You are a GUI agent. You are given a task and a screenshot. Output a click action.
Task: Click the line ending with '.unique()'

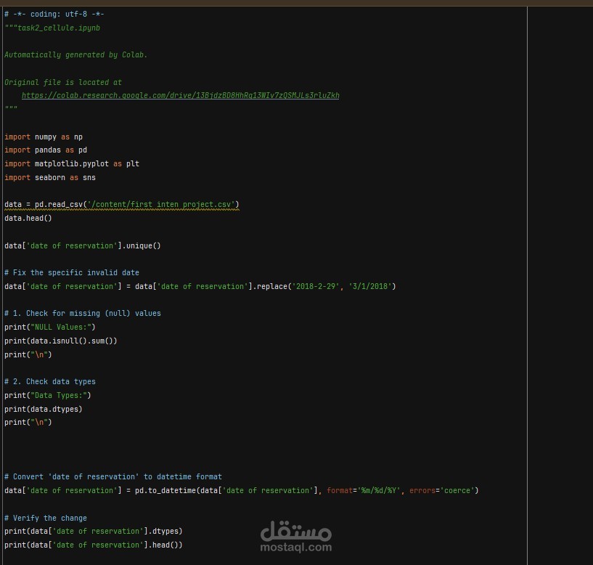(83, 245)
